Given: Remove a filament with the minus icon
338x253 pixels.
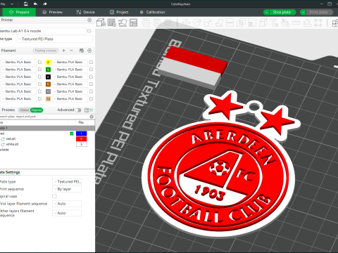Looking at the screenshot, I should click(71, 51).
